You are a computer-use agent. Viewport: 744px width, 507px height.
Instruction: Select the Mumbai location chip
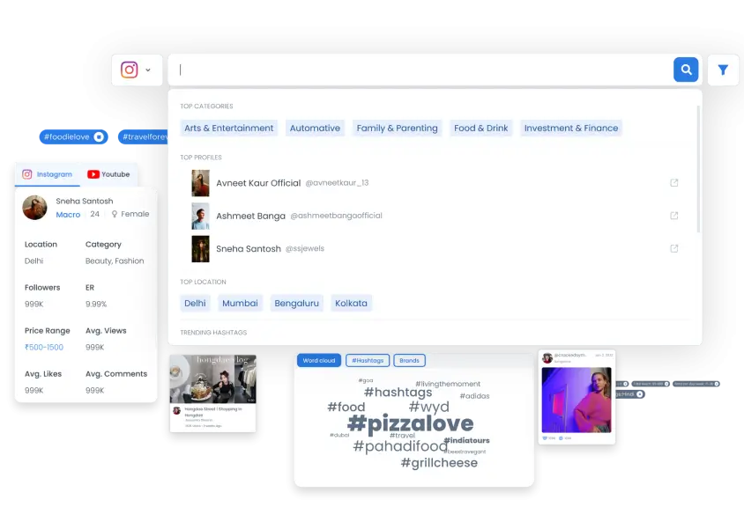click(x=241, y=303)
